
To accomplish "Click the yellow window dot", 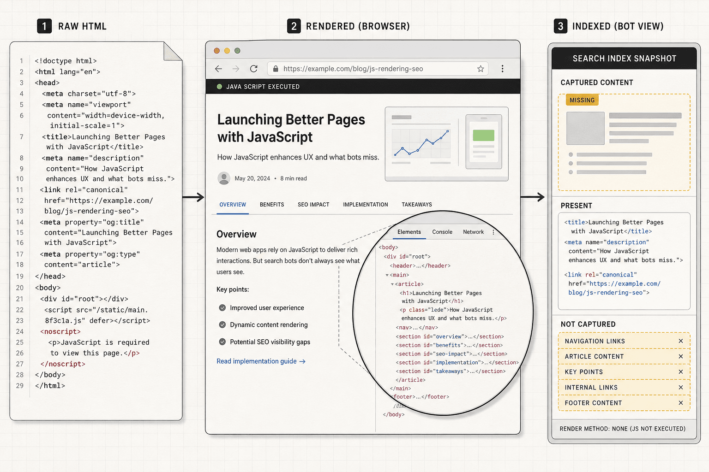I will pyautogui.click(x=227, y=51).
